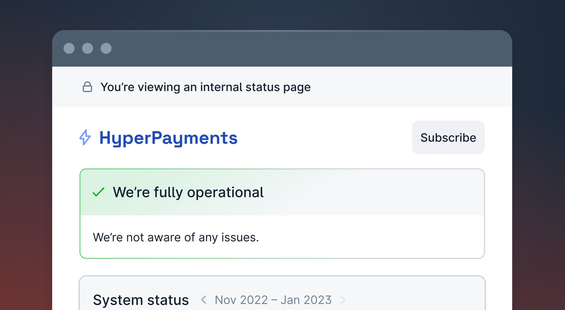Go to next date range chevron
Image resolution: width=565 pixels, height=310 pixels.
[343, 300]
